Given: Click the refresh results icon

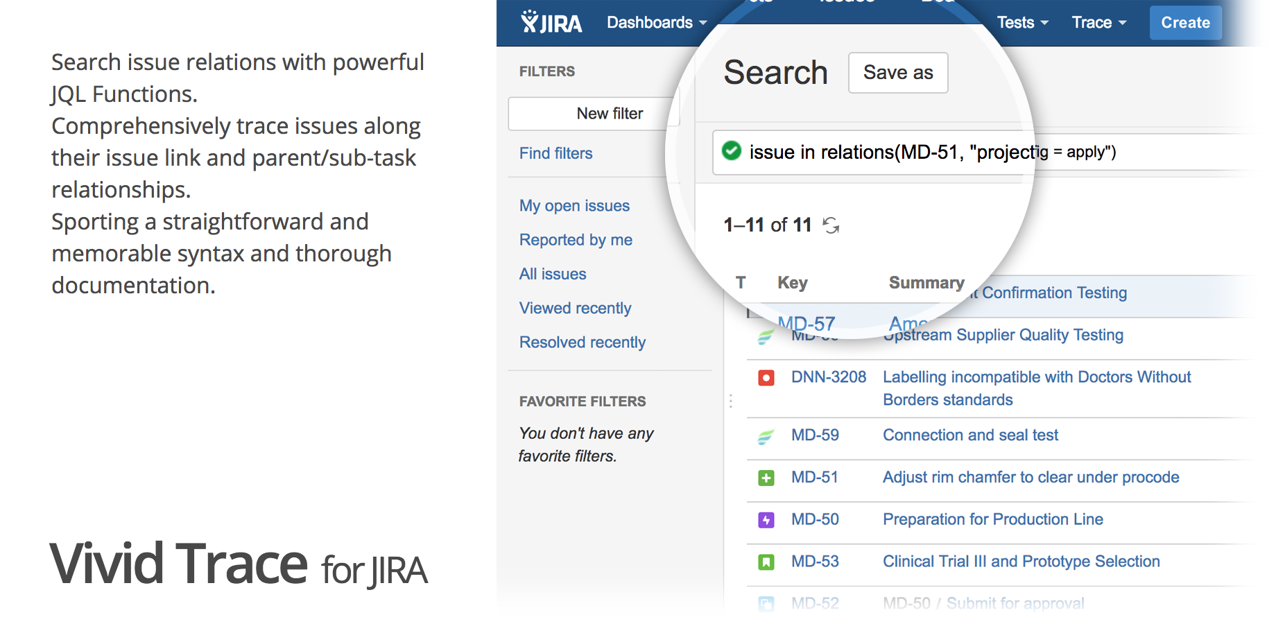Looking at the screenshot, I should click(831, 225).
